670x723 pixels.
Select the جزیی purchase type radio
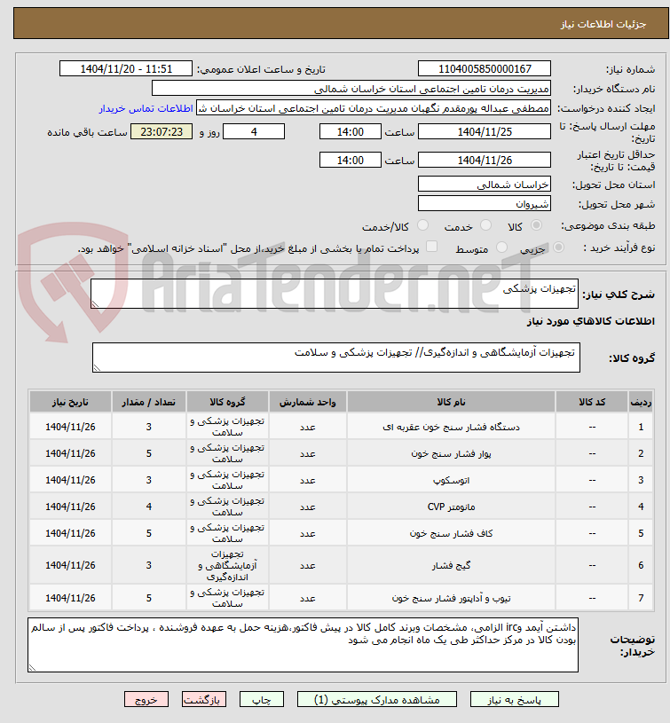coord(558,248)
